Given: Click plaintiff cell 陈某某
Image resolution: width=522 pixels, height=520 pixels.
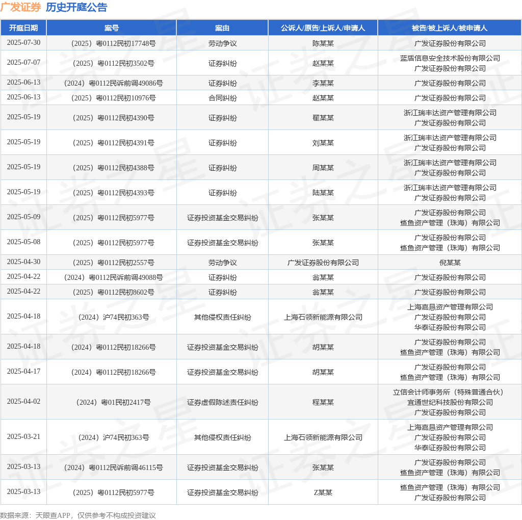Looking at the screenshot, I should pyautogui.click(x=323, y=43).
